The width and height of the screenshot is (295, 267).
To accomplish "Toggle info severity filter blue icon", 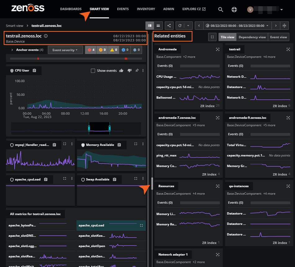I will click(125, 50).
